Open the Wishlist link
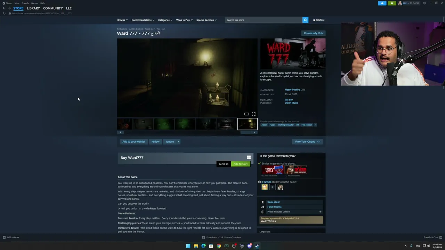 click(318, 20)
